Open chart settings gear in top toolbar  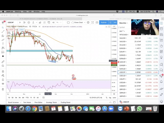tap(88, 23)
